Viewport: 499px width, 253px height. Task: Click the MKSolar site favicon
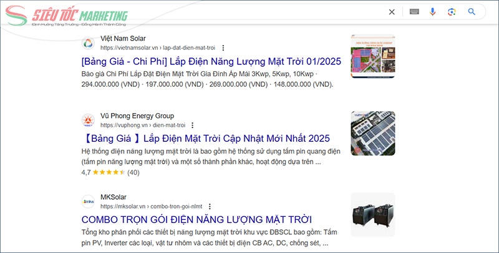pos(88,202)
